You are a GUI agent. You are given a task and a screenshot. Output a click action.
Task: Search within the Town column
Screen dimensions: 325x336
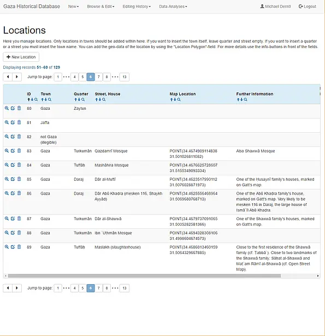click(x=50, y=99)
